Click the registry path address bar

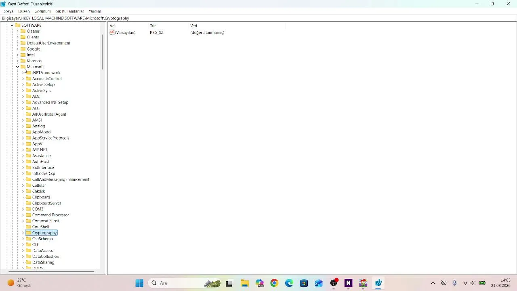tap(258, 18)
